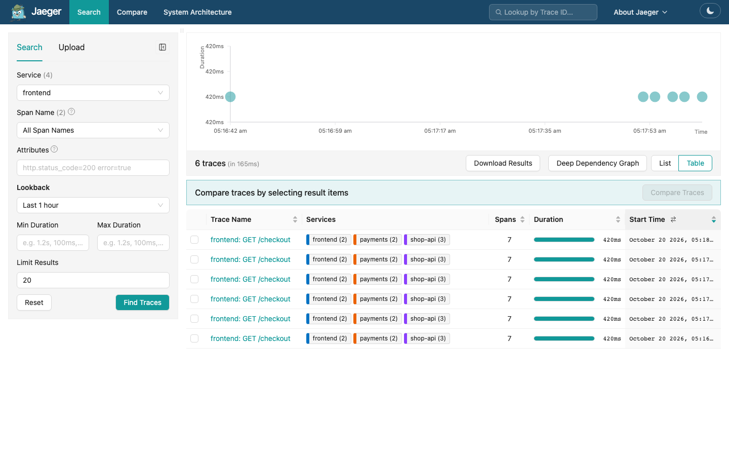Viewport: 729px width, 456px height.
Task: Switch results view to Table
Action: (x=695, y=163)
